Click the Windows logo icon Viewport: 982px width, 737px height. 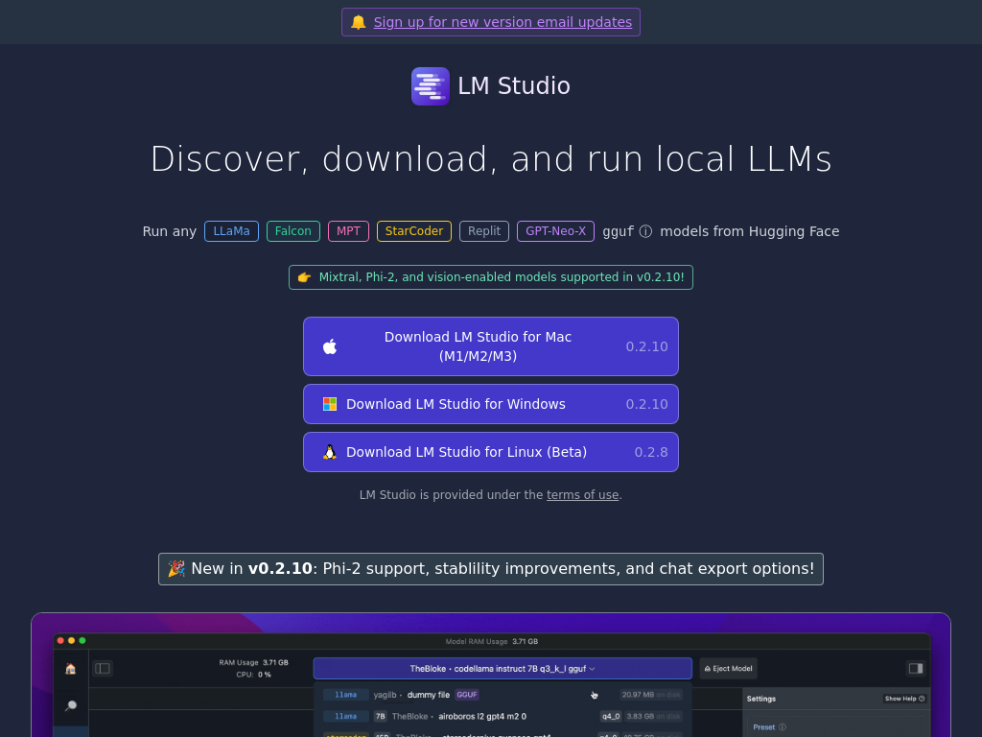330,404
